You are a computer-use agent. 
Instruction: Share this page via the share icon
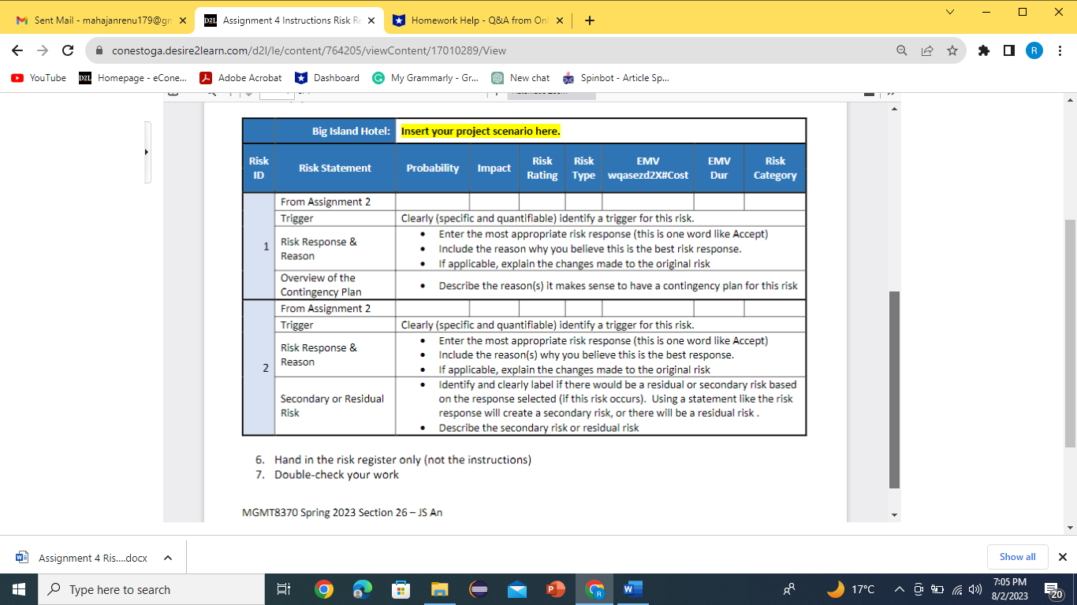point(927,50)
